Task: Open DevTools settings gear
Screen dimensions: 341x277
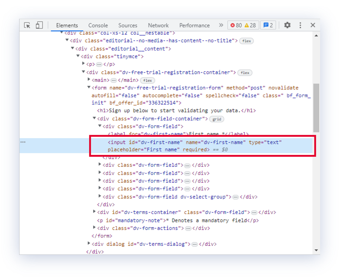Action: click(x=287, y=25)
